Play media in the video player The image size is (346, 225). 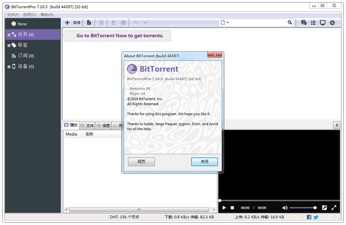click(x=224, y=208)
